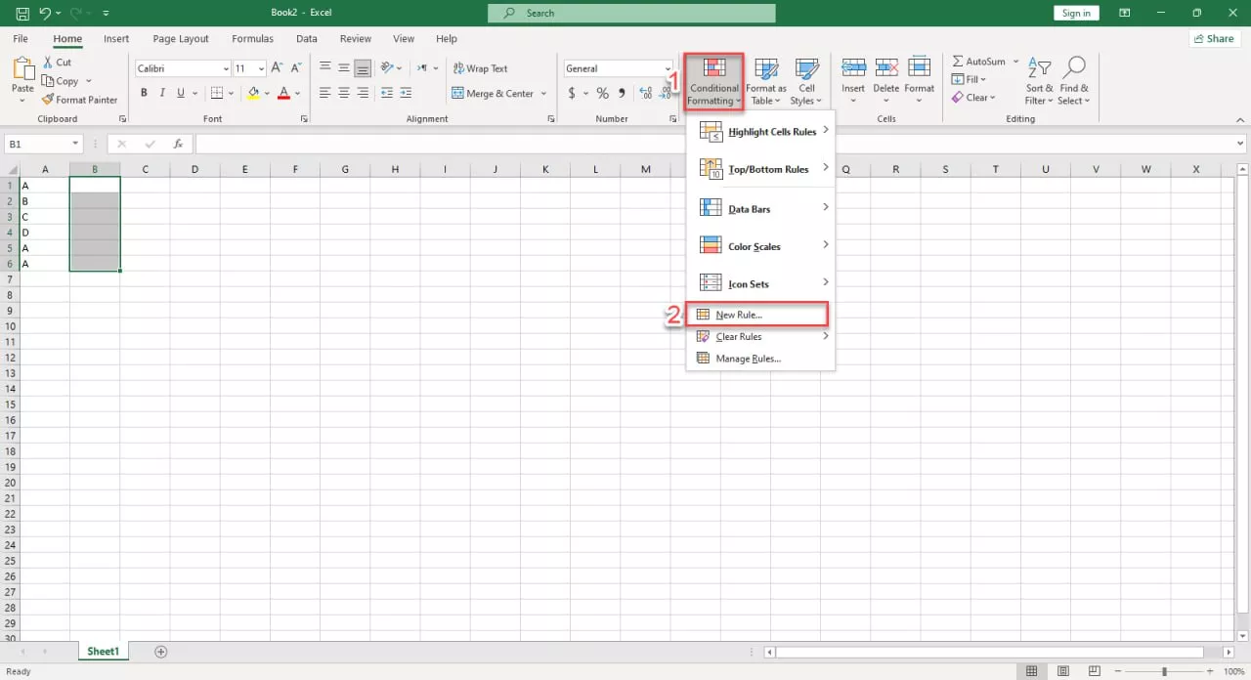Viewport: 1251px width, 680px height.
Task: Expand Highlight Cells Rules submenu
Action: pos(760,131)
